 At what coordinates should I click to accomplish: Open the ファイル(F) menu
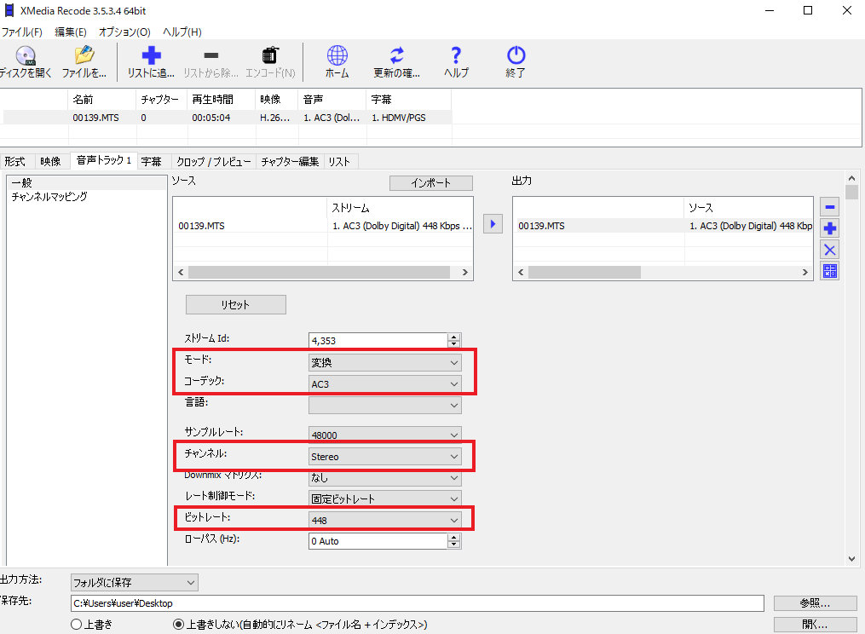click(x=22, y=32)
